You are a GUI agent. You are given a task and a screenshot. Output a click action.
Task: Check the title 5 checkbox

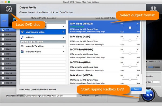[3, 49]
